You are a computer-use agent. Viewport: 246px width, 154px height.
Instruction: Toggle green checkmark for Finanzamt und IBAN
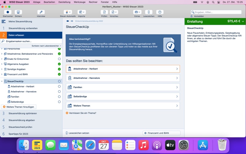[59, 74]
